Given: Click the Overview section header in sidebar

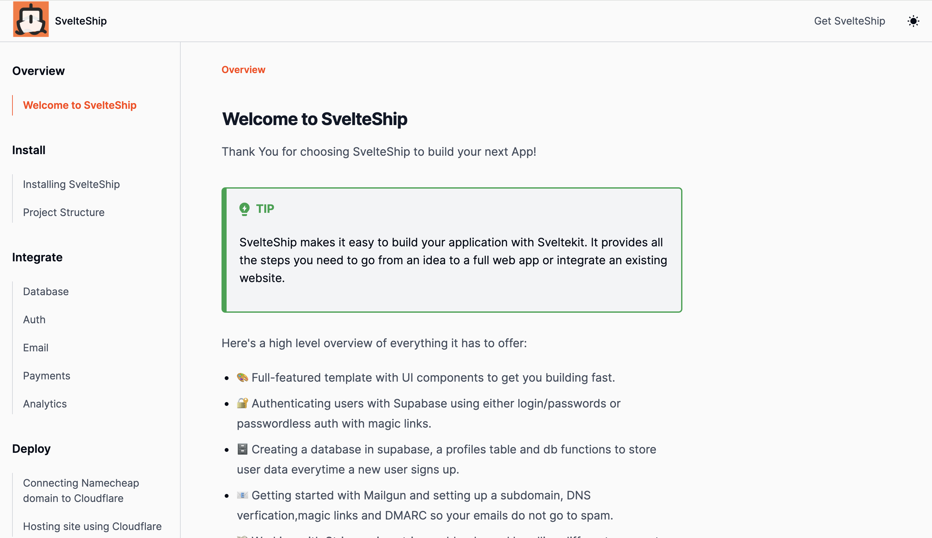Looking at the screenshot, I should pos(38,71).
